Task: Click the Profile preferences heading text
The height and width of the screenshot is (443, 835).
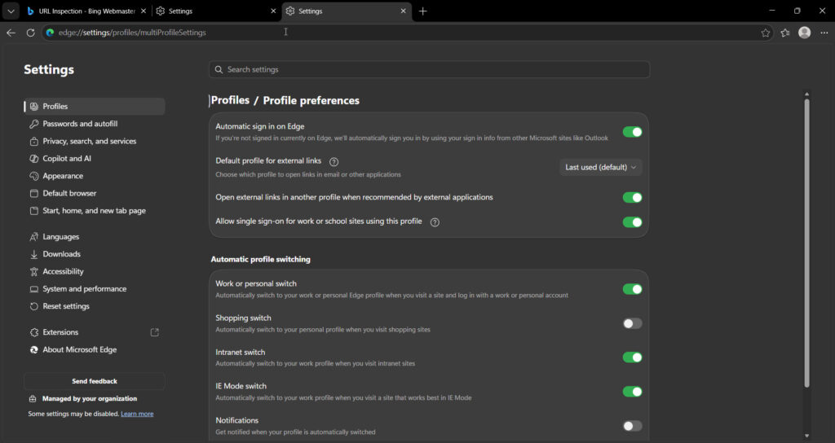Action: pos(311,100)
